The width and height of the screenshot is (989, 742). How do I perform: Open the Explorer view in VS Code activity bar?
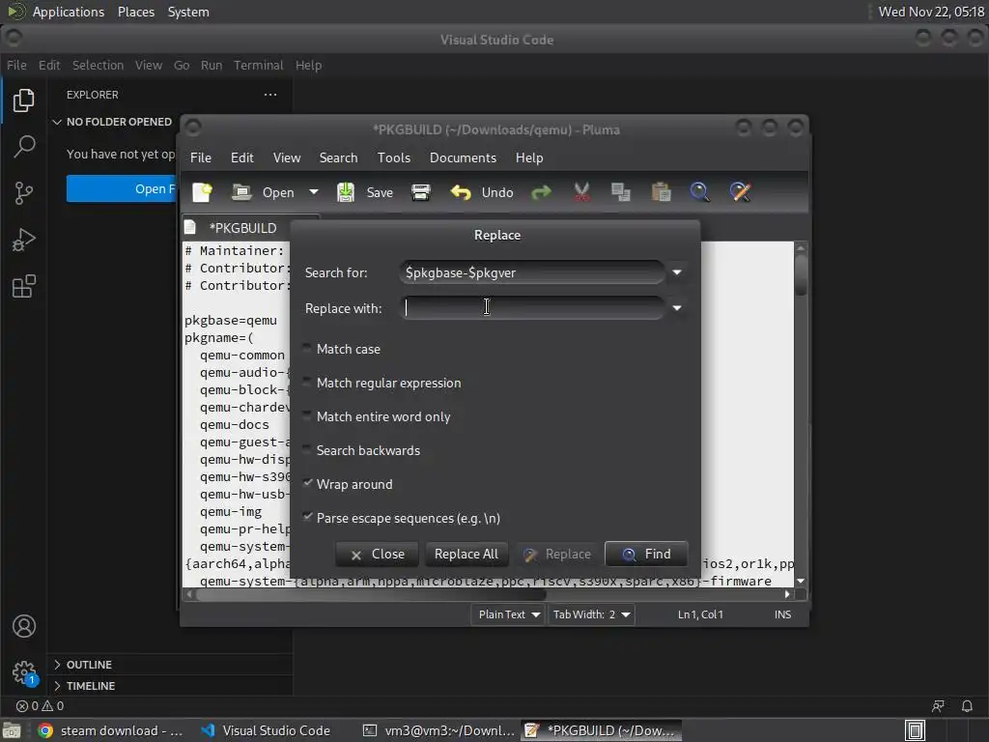pyautogui.click(x=23, y=100)
